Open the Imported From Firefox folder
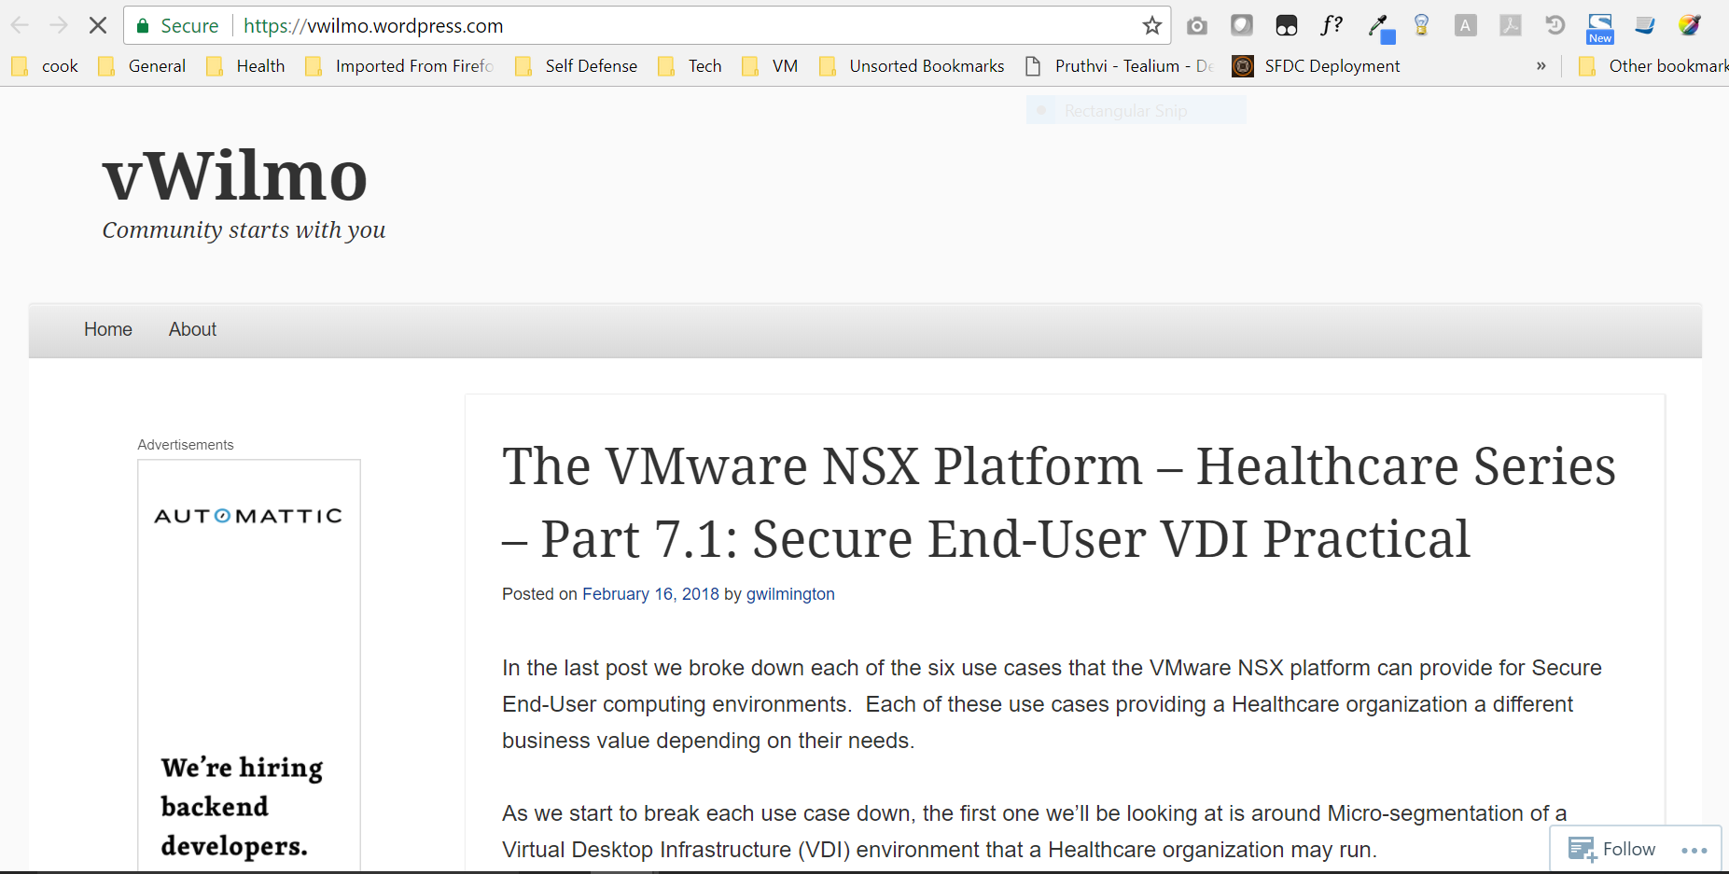Screen dimensions: 1729x874 pyautogui.click(x=399, y=66)
